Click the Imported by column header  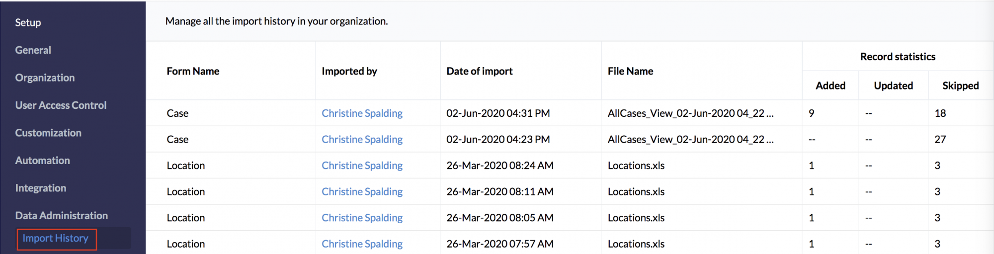click(349, 71)
